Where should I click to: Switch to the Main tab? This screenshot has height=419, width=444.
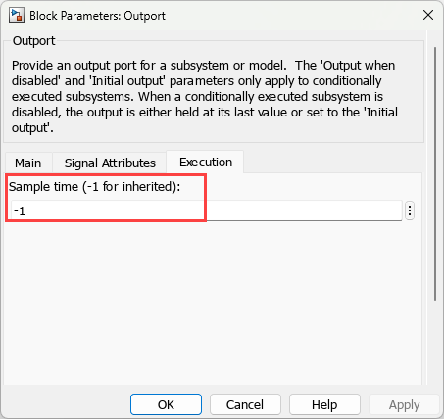tap(28, 163)
